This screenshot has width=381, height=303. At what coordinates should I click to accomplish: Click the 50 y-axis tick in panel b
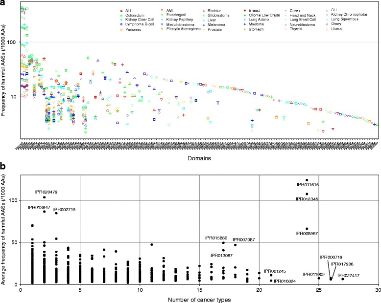(x=15, y=242)
